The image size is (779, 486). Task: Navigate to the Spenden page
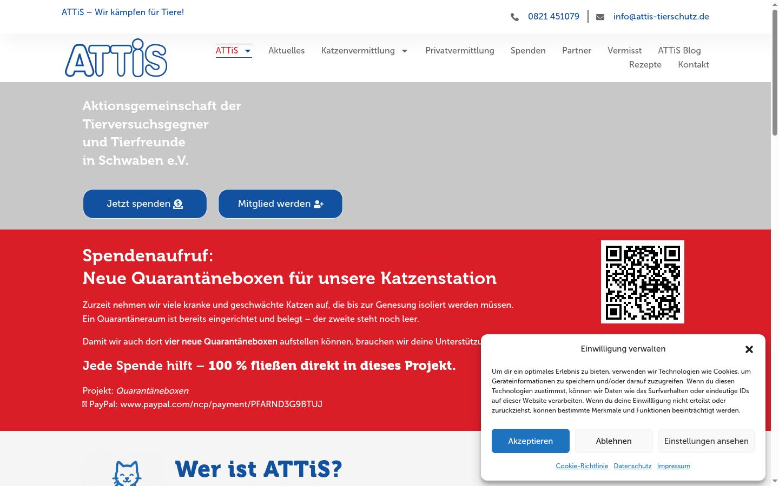(x=528, y=50)
